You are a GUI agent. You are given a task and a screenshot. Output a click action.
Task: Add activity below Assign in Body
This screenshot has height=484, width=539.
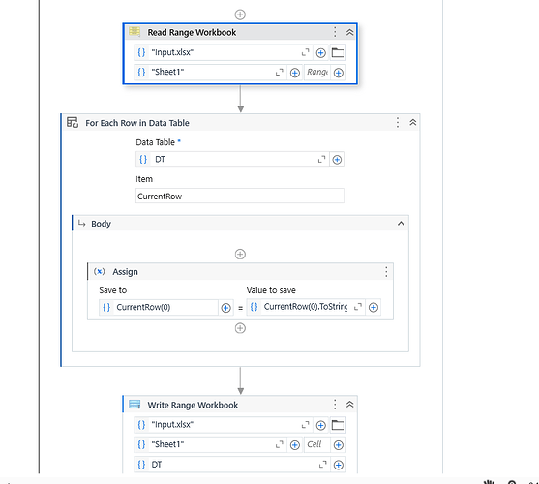[240, 328]
